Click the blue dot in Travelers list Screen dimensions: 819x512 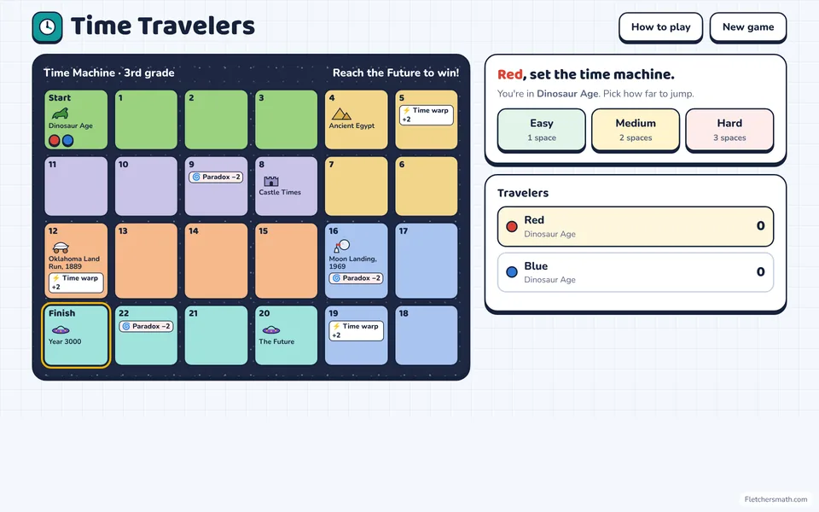512,271
